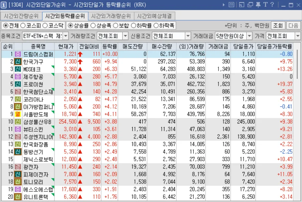Switch to the 시간외잔량순위 tab
The width and height of the screenshot is (302, 202).
[x=21, y=16]
